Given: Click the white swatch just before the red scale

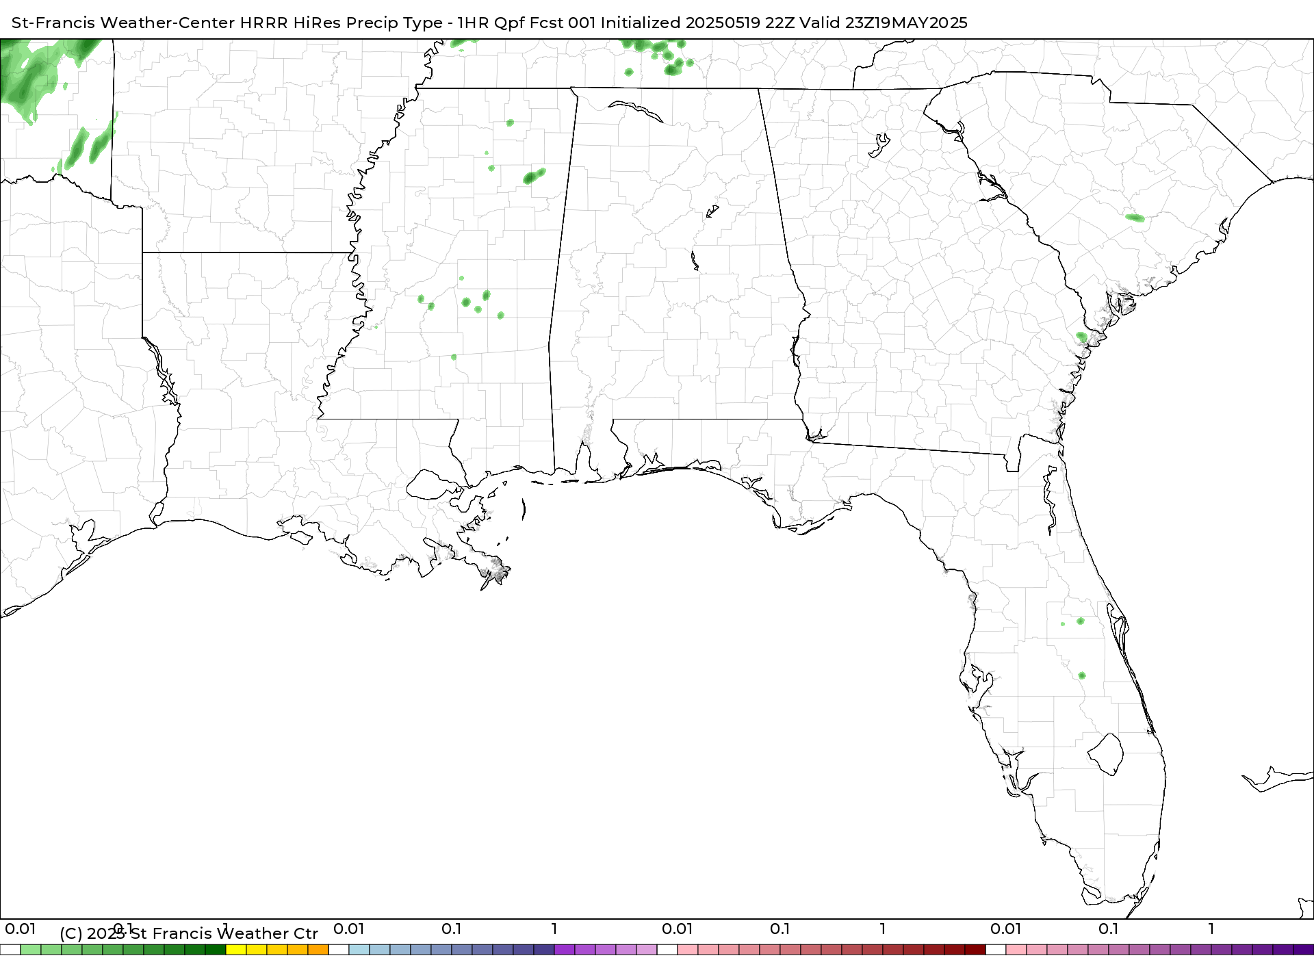Looking at the screenshot, I should click(667, 950).
